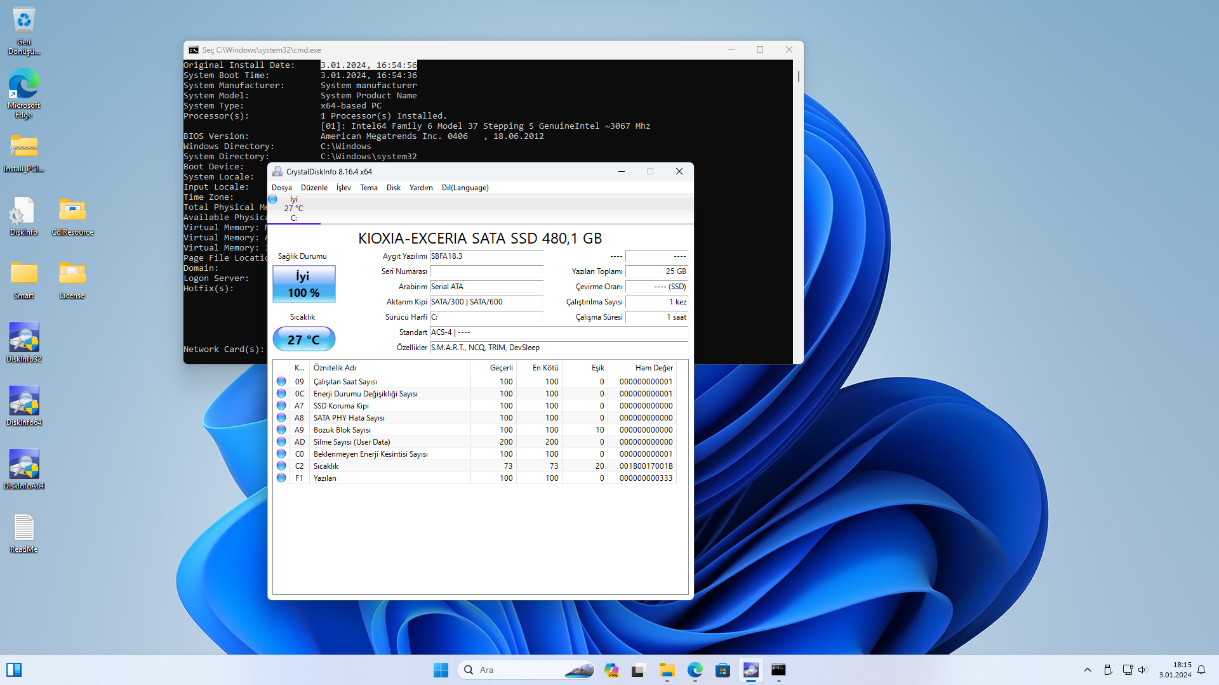The image size is (1219, 685).
Task: Open the ReadMe text file icon
Action: click(24, 529)
